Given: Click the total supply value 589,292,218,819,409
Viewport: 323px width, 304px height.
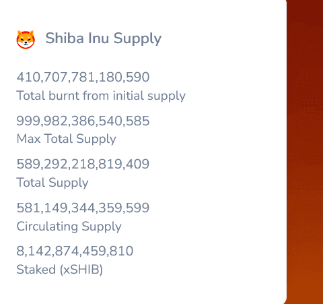Looking at the screenshot, I should pos(83,164).
